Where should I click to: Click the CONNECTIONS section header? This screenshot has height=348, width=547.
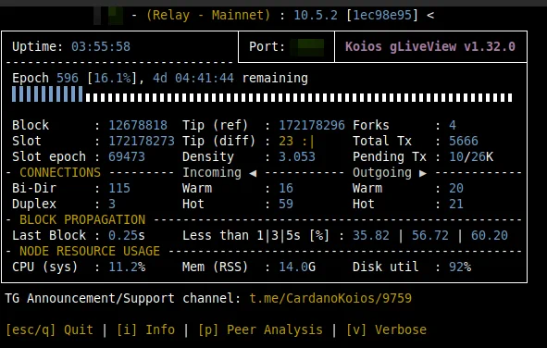pos(60,172)
